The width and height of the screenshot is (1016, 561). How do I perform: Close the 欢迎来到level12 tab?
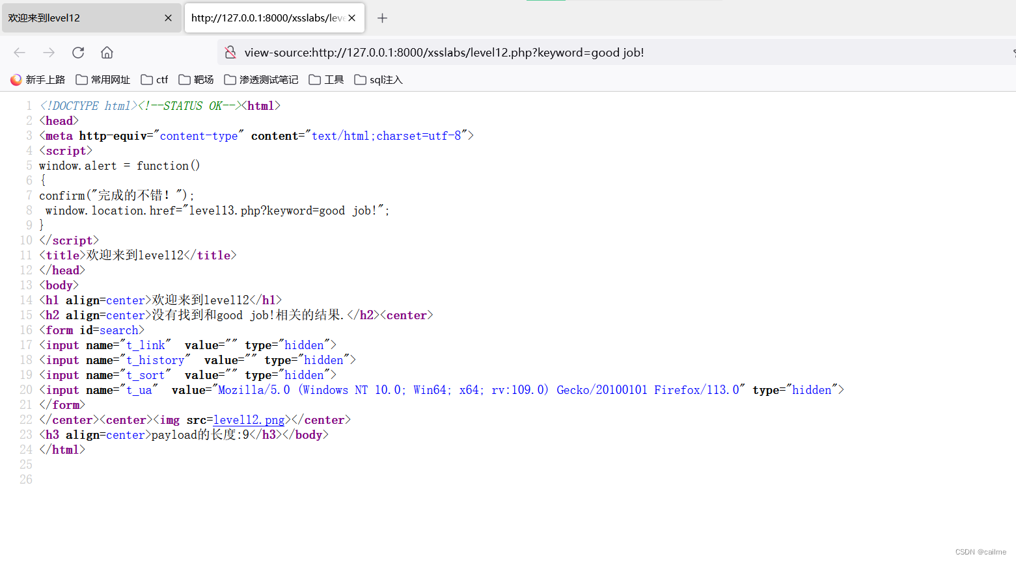click(168, 18)
